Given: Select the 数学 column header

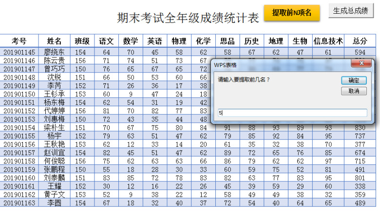Looking at the screenshot, I should pyautogui.click(x=131, y=41).
